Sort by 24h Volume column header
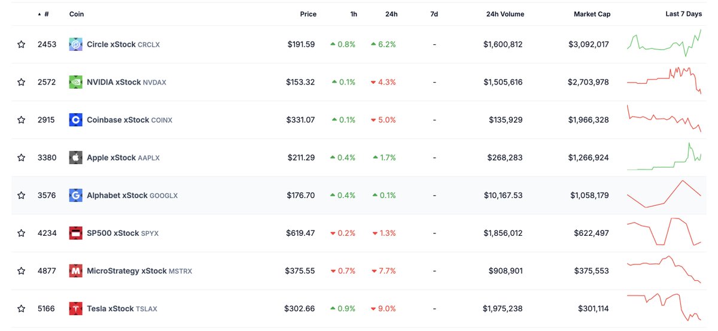 click(x=505, y=14)
